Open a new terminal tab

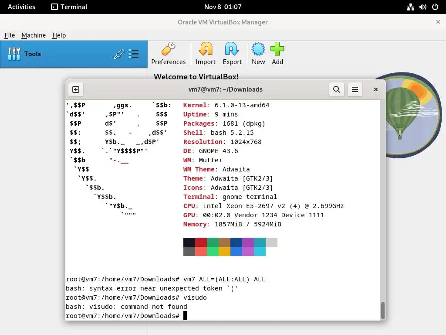tap(76, 89)
